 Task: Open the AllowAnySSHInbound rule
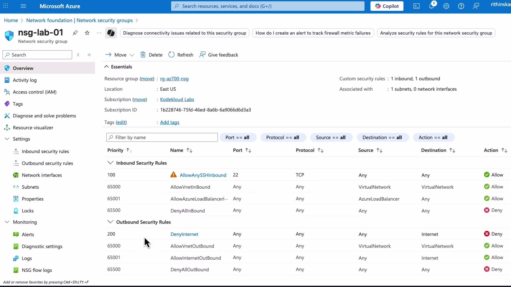click(203, 175)
